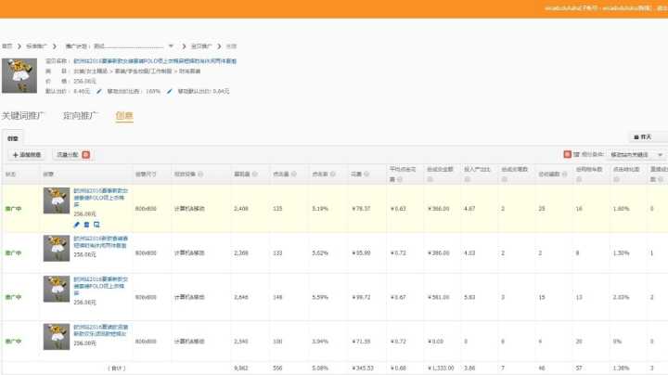Screen dimensions: 668x375
Task: Expand the filter condition dropdown at table top right
Action: click(660, 154)
